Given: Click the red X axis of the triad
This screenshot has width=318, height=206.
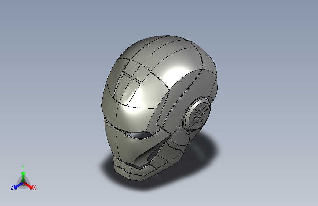Looking at the screenshot, I should [29, 186].
